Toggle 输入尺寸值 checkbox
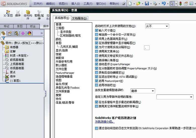 tap(96, 30)
